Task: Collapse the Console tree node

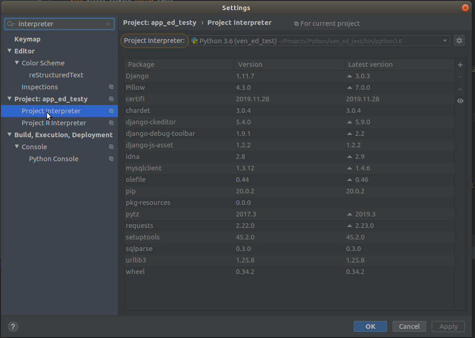Action: pyautogui.click(x=17, y=146)
